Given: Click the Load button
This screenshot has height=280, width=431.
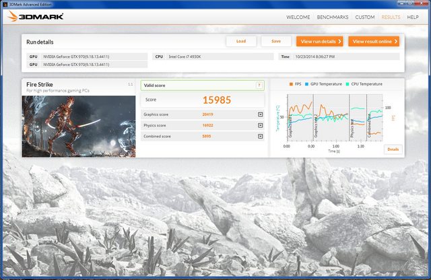Looking at the screenshot, I should click(x=241, y=41).
